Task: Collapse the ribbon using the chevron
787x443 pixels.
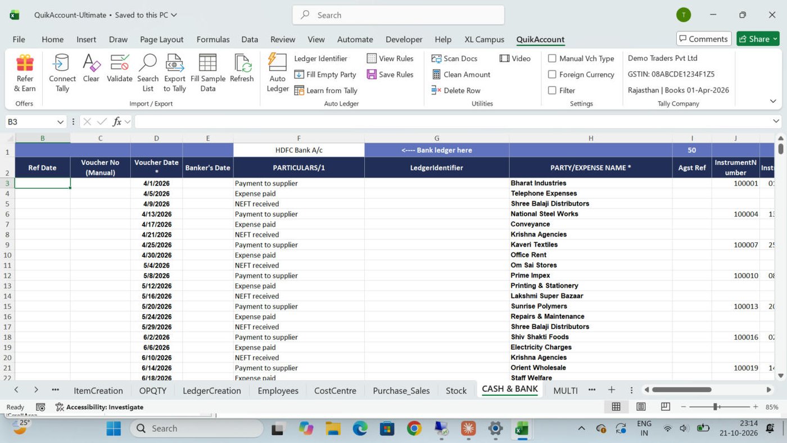Action: [x=773, y=101]
